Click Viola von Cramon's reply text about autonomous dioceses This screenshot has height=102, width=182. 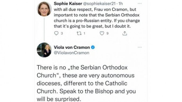point(86,83)
